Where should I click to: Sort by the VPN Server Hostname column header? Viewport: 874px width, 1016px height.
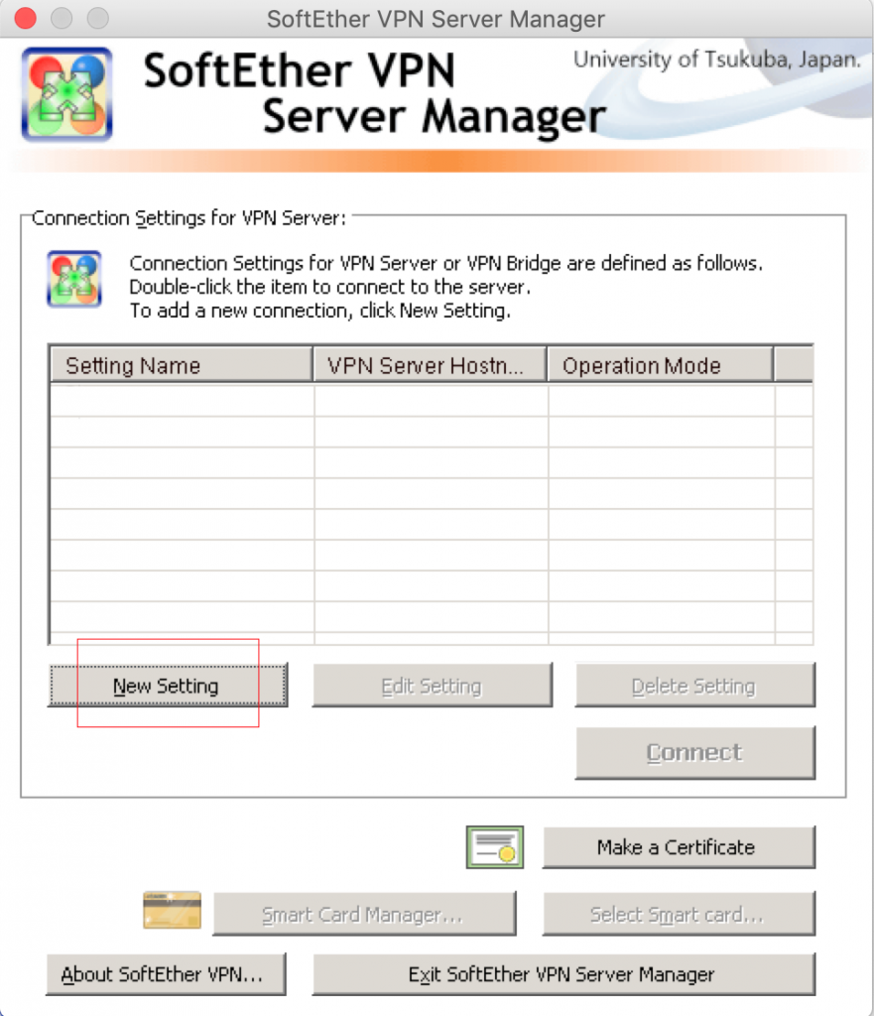[x=431, y=365]
